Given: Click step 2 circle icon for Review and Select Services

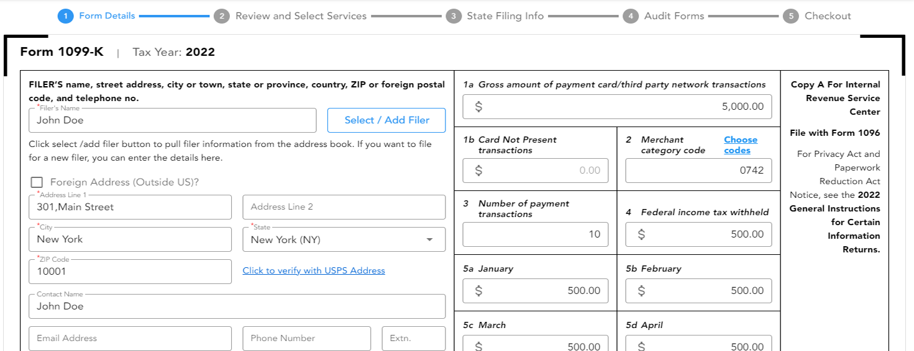Looking at the screenshot, I should [x=222, y=16].
